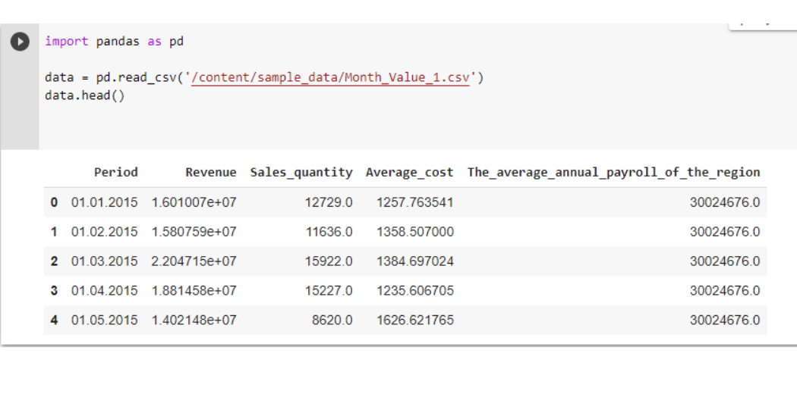The image size is (797, 394).
Task: Run the code cell with the play button
Action: 20,42
